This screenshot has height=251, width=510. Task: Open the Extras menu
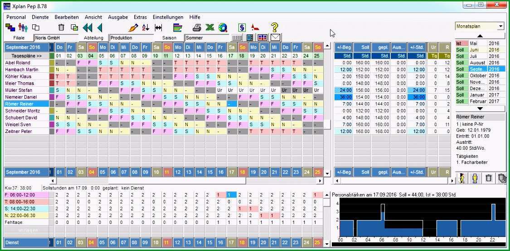(x=140, y=17)
